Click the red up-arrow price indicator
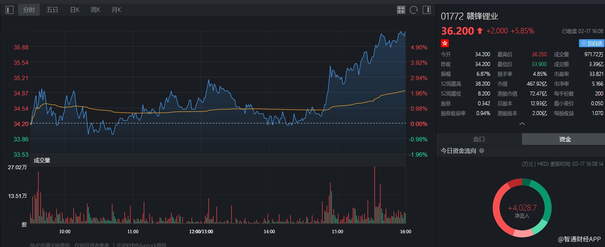 (479, 31)
